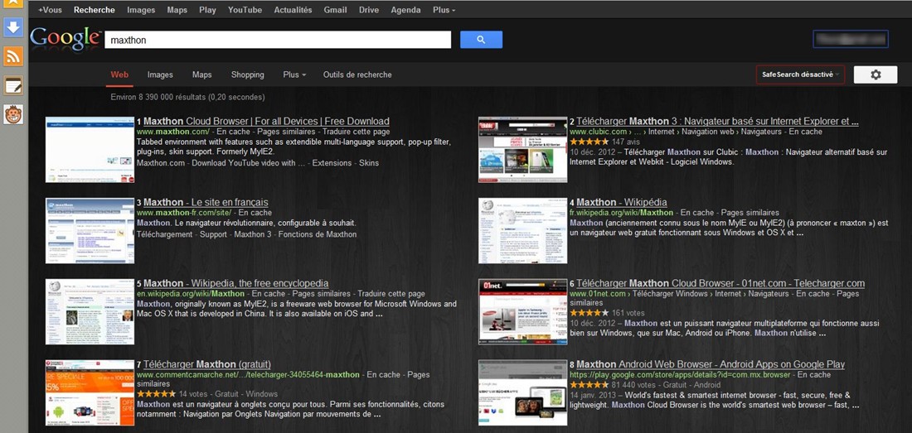Click Traduire cette page under maxthon.com result
912x433 pixels.
pos(356,132)
